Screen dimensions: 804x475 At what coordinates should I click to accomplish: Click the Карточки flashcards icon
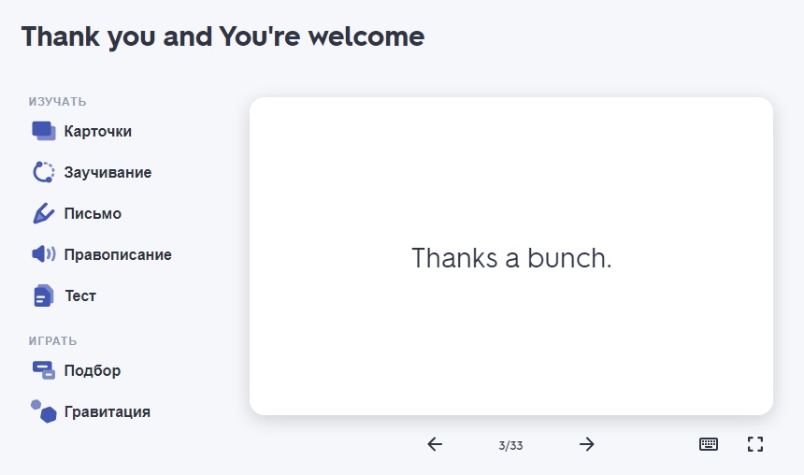(x=44, y=132)
